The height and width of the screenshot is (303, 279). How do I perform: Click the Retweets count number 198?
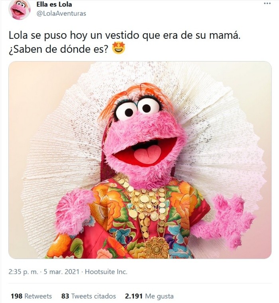tap(17, 296)
